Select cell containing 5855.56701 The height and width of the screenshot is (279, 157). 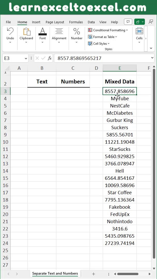(x=120, y=135)
